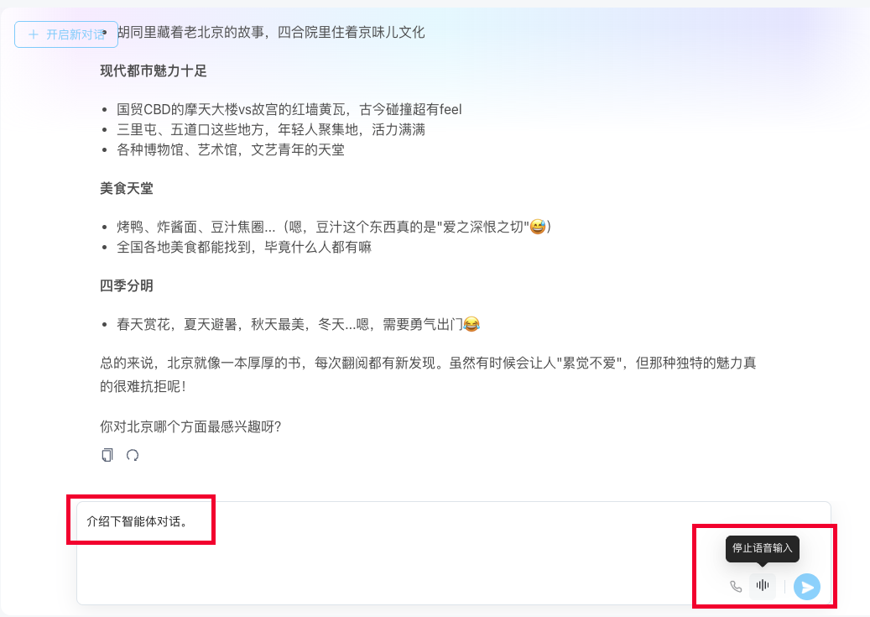This screenshot has width=870, height=617.
Task: Click the 停止语音输入 tooltip
Action: (763, 548)
